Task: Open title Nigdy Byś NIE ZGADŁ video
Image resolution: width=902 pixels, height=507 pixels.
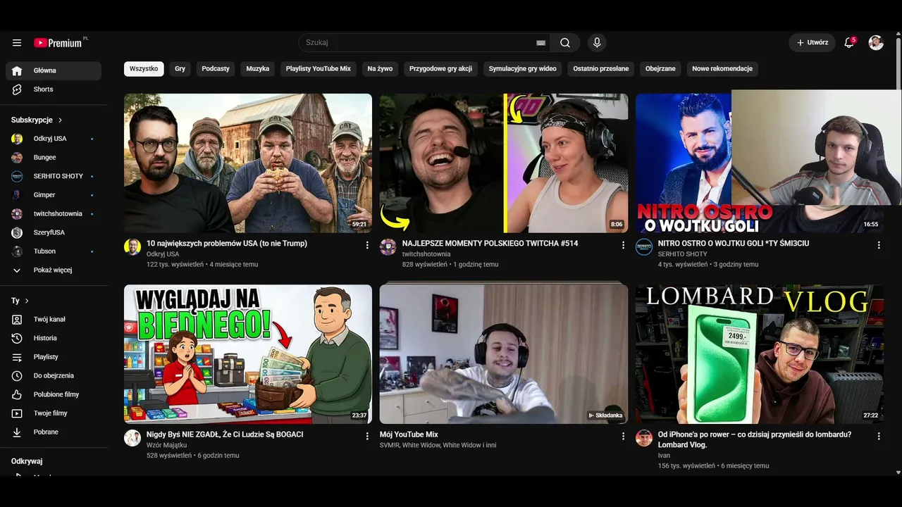Action: [225, 435]
